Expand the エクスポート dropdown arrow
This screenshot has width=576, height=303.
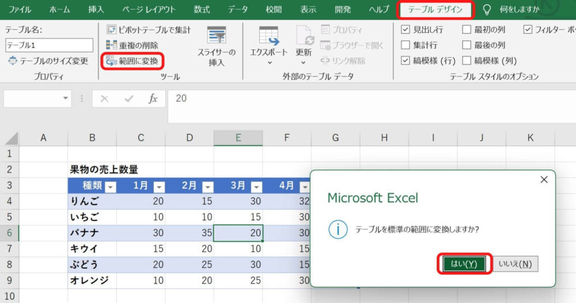[x=269, y=63]
